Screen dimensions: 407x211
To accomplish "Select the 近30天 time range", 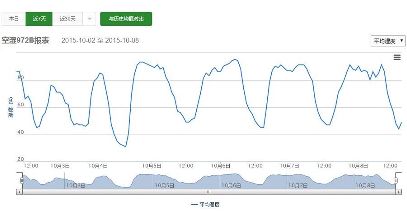I will (68, 19).
